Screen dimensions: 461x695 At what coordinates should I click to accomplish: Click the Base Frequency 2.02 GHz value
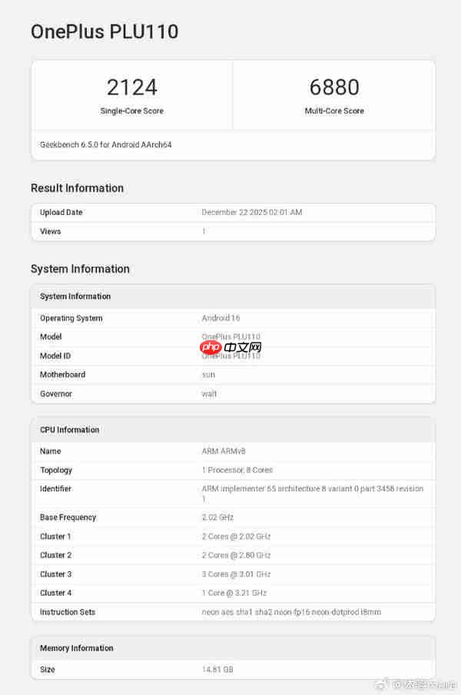point(217,518)
